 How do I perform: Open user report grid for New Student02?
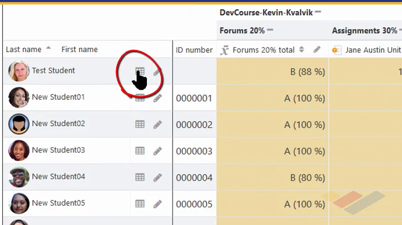[x=140, y=124]
